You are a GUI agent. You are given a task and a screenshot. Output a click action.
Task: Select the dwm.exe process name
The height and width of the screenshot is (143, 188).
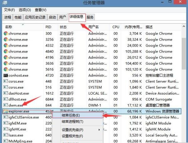pyautogui.click(x=16, y=105)
